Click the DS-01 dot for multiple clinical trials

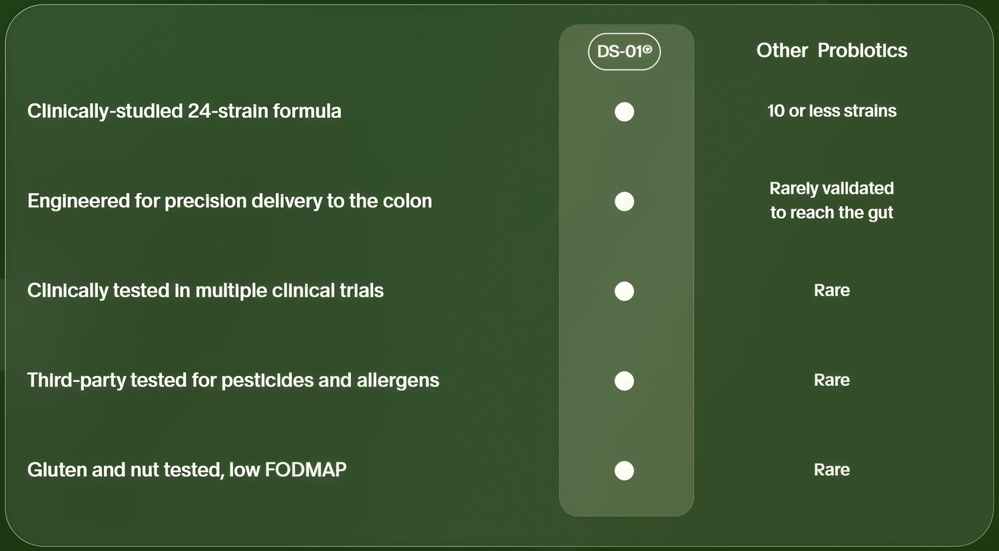pyautogui.click(x=624, y=291)
